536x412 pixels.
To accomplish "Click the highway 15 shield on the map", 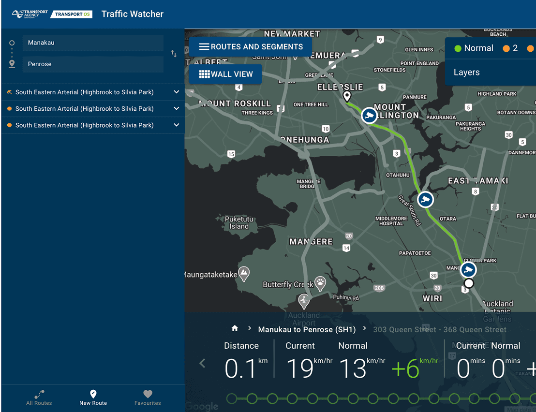I will [231, 154].
